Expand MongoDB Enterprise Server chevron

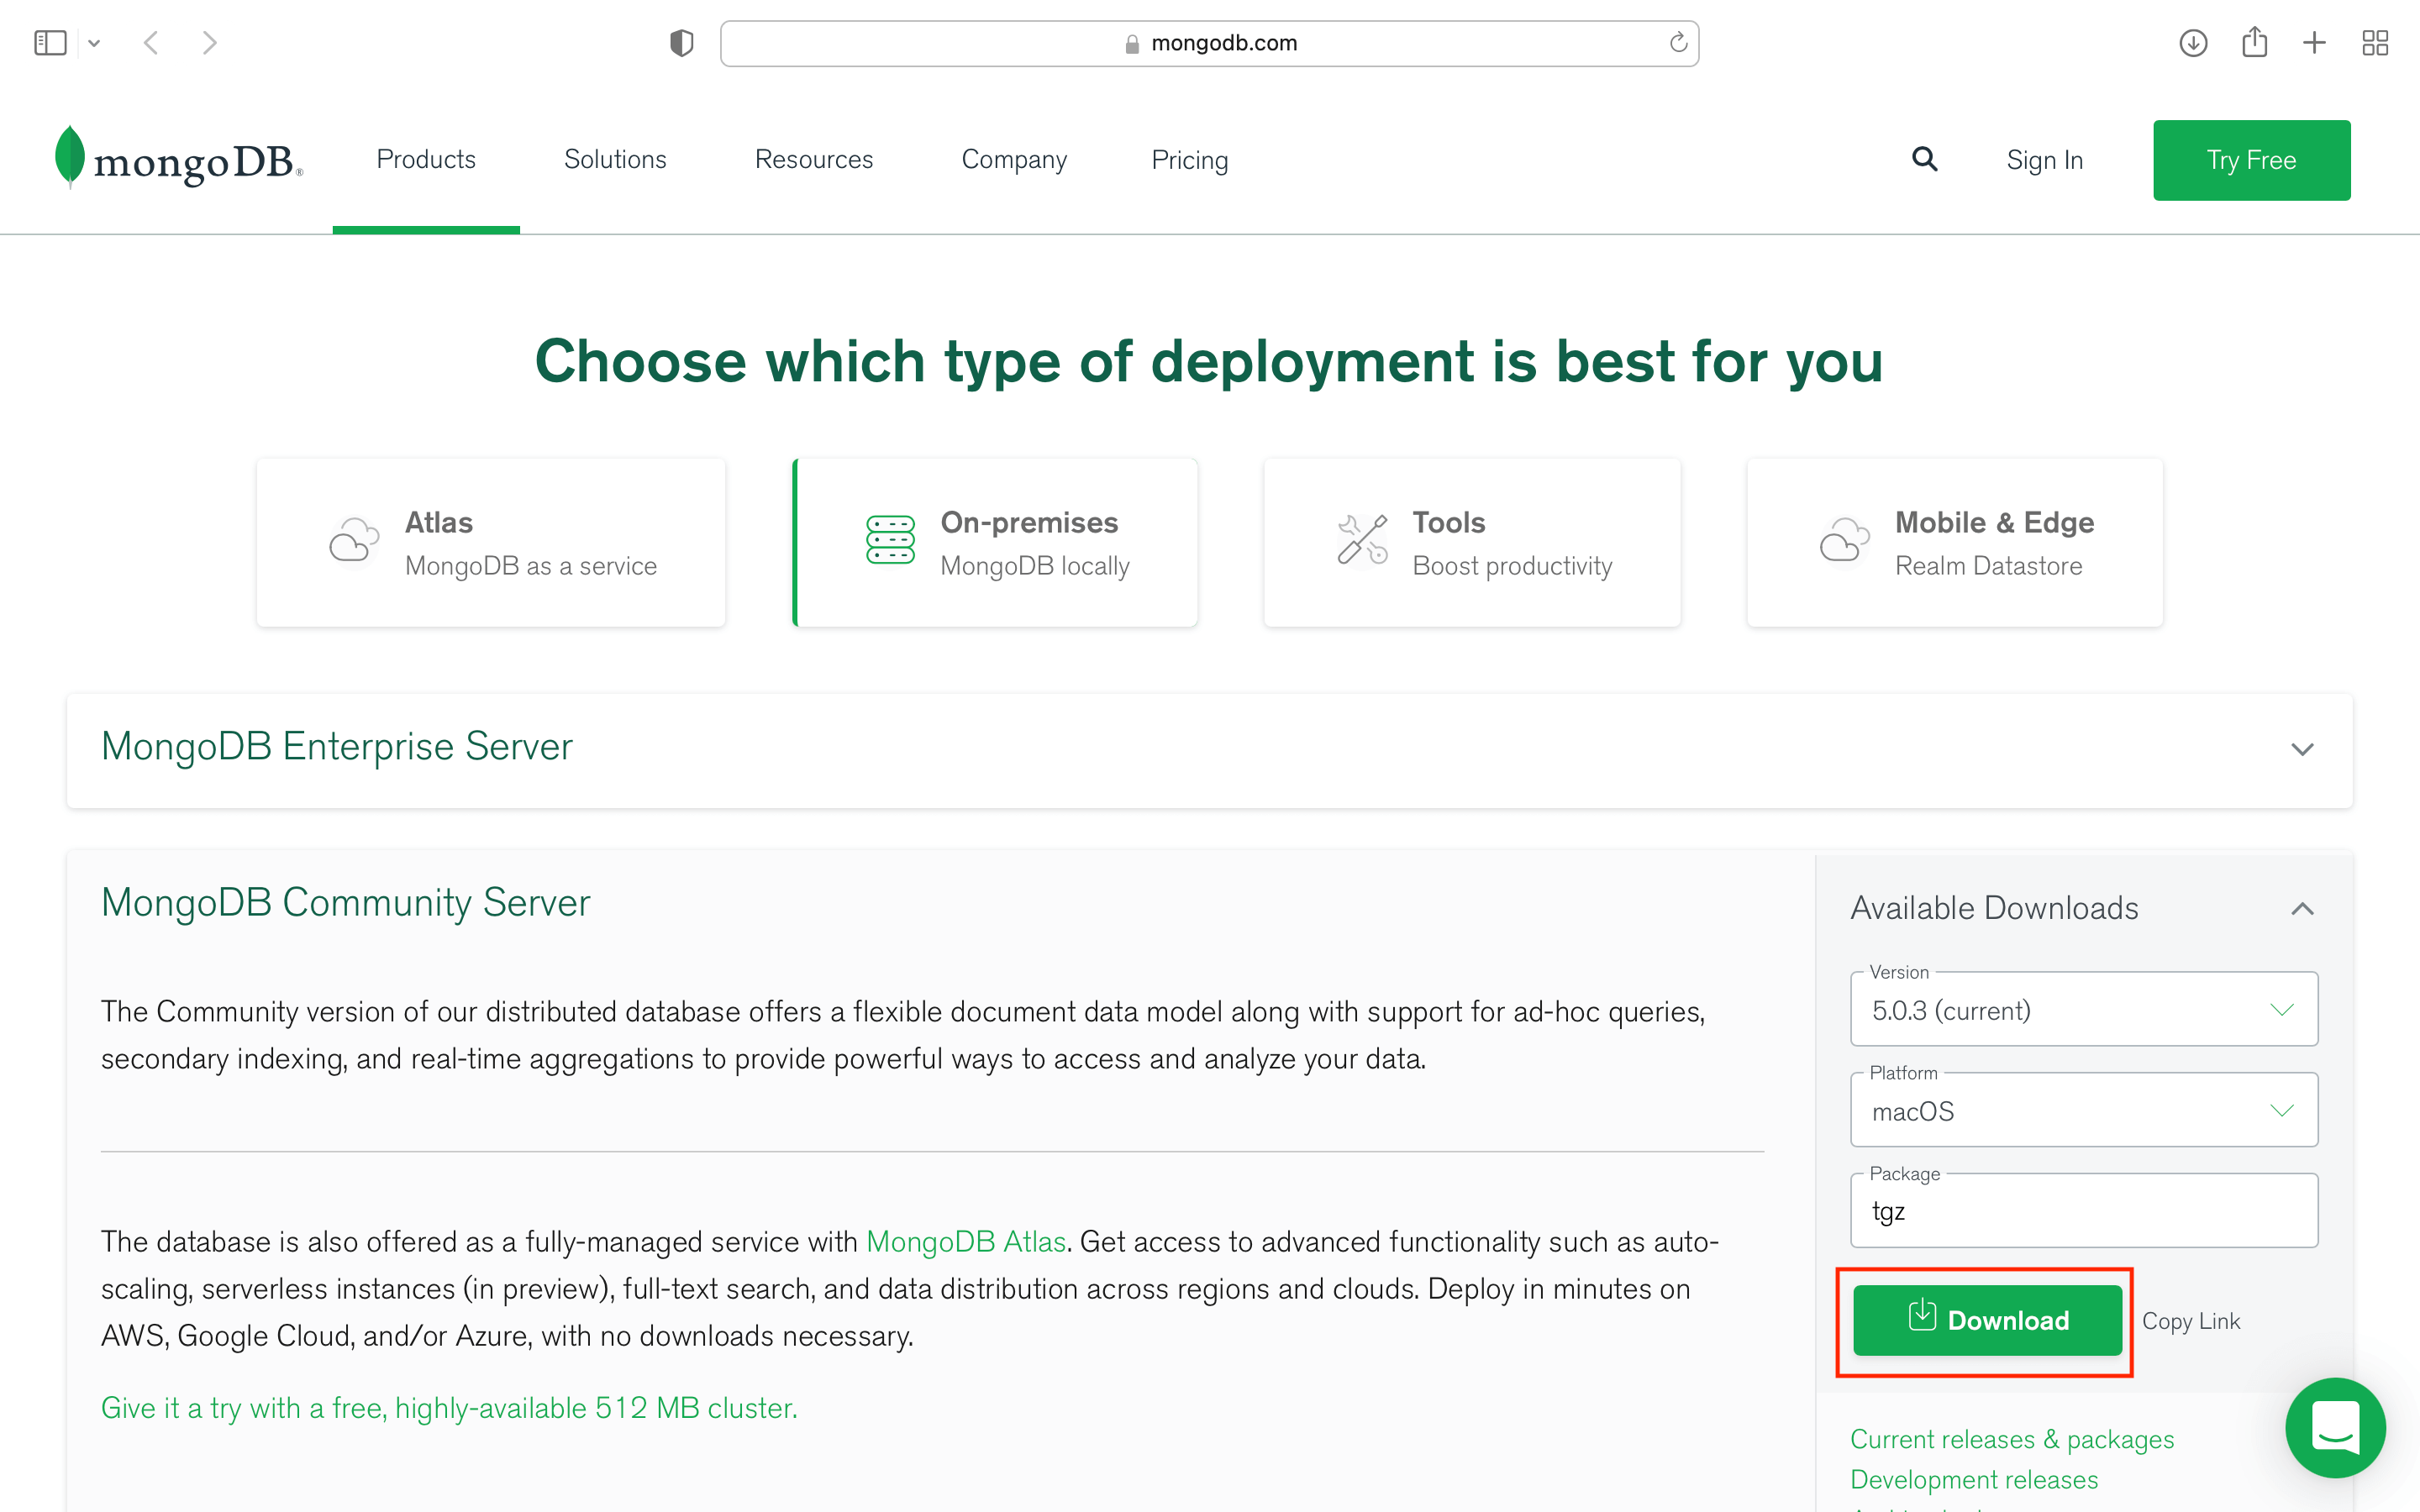click(2302, 749)
